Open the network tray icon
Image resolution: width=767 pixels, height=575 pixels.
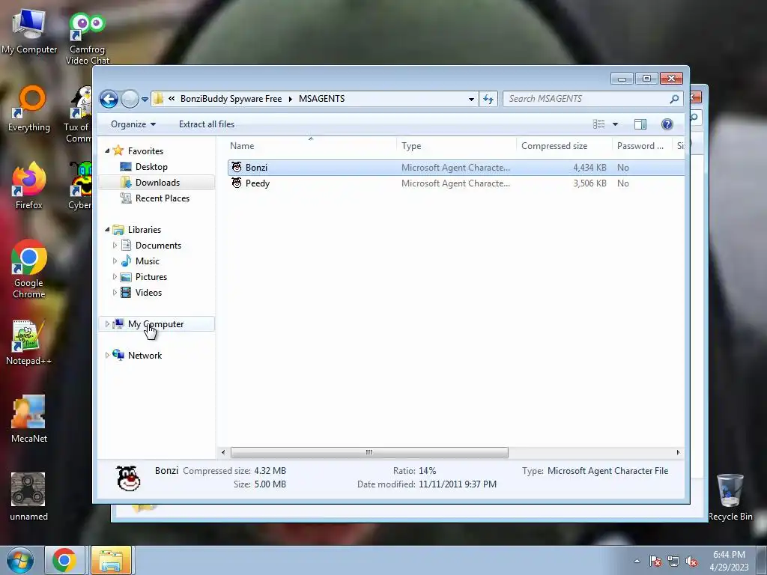[x=673, y=561]
